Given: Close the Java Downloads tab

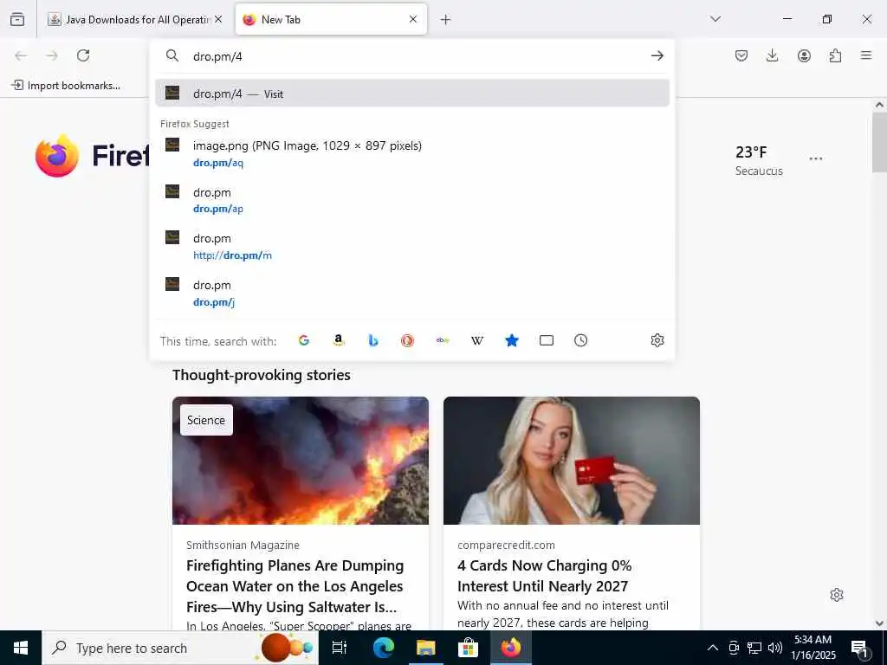Looking at the screenshot, I should click(218, 19).
